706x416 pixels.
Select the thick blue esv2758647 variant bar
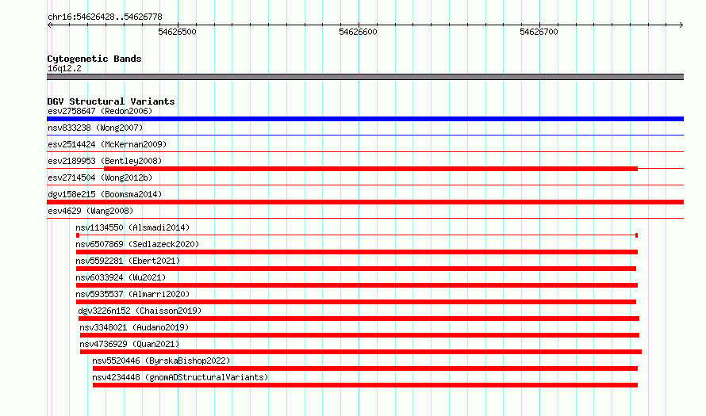[x=365, y=119]
